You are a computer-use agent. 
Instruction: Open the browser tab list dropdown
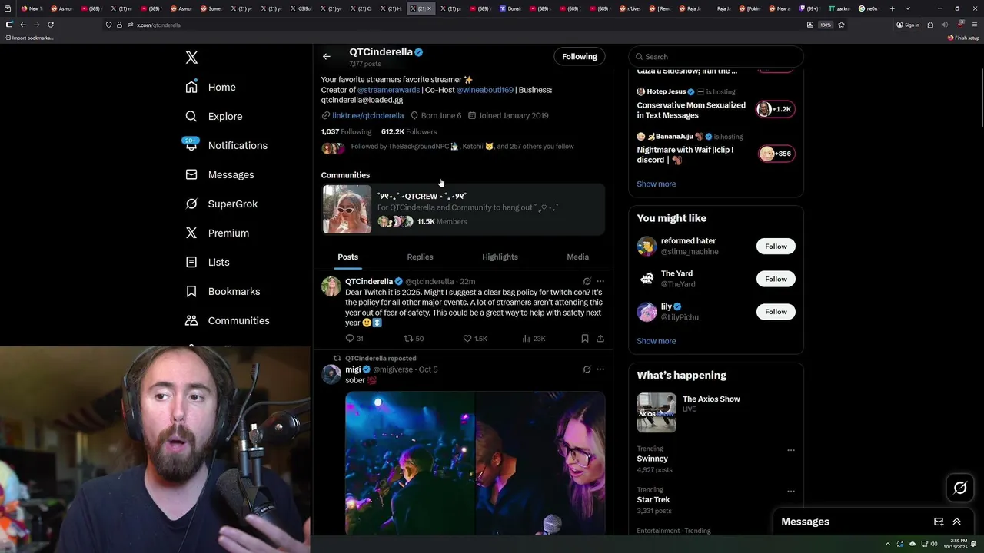[x=908, y=8]
